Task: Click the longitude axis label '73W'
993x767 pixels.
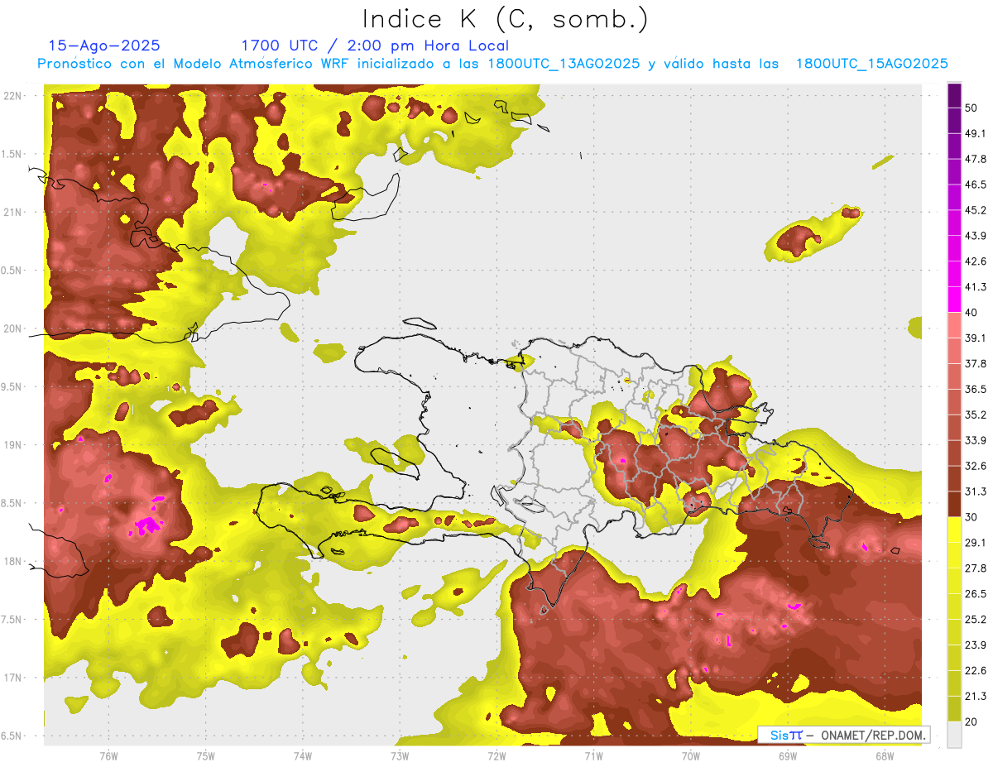Action: (400, 755)
